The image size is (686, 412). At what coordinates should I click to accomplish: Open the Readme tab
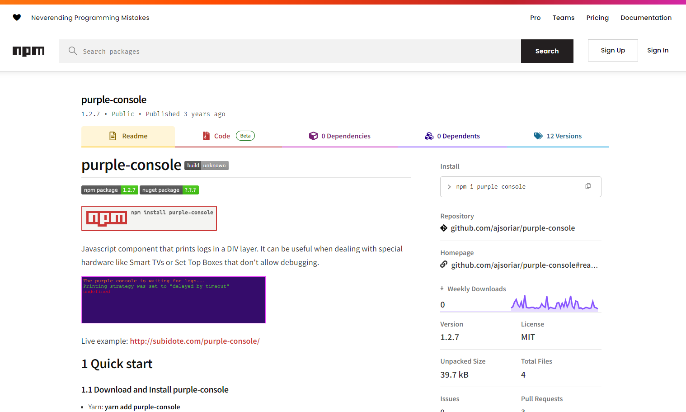[x=128, y=136]
